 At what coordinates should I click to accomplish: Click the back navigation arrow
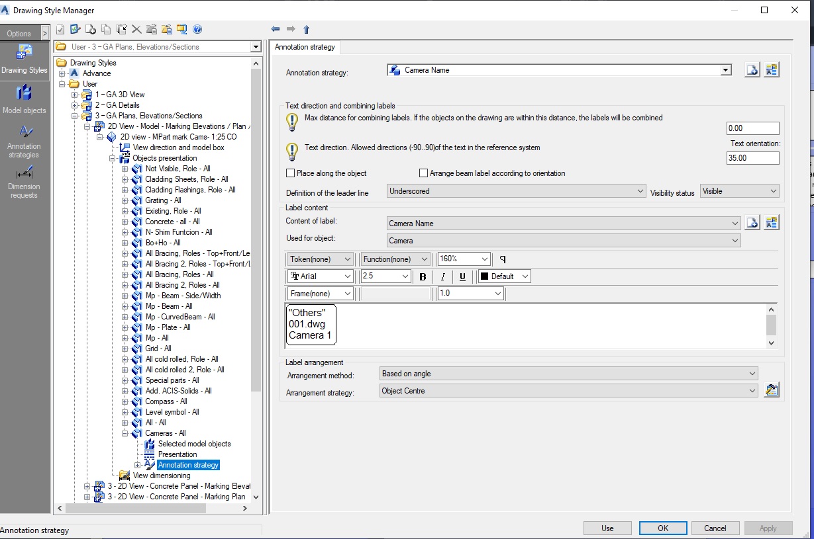click(276, 29)
